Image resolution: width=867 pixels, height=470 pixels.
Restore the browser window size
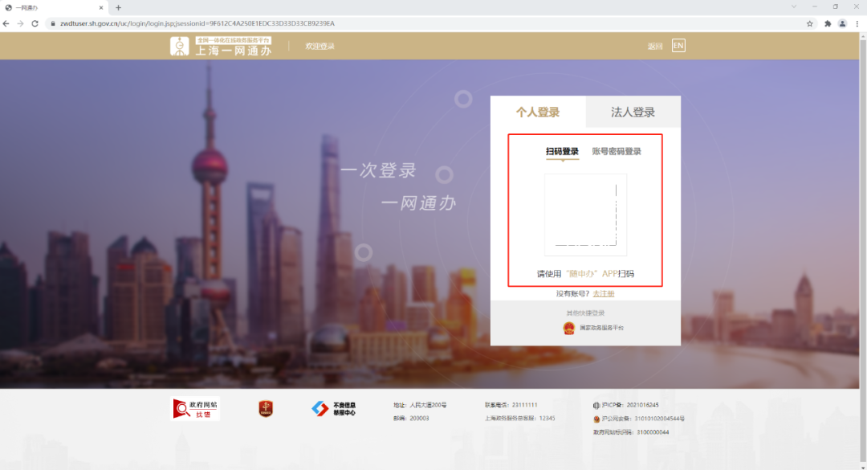(x=836, y=6)
